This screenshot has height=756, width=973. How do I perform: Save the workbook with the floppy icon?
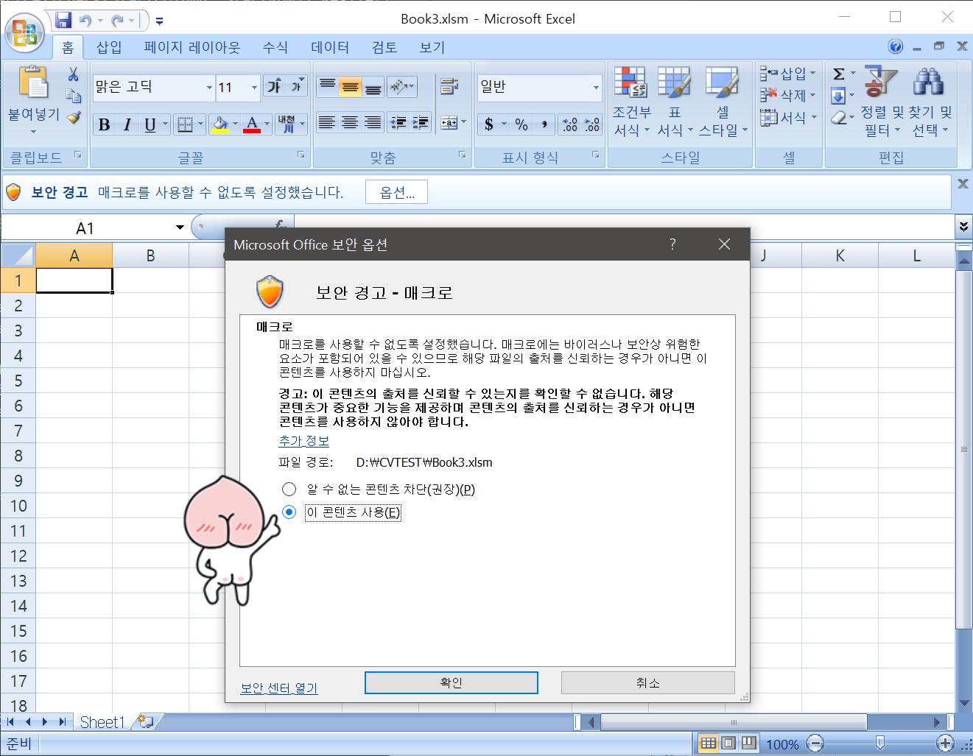point(63,21)
